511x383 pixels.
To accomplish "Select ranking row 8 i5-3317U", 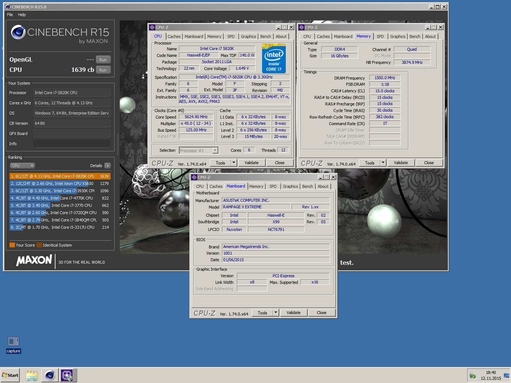I will tap(60, 227).
